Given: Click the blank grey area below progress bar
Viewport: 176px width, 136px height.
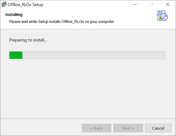Looking at the screenshot, I should click(x=88, y=87).
